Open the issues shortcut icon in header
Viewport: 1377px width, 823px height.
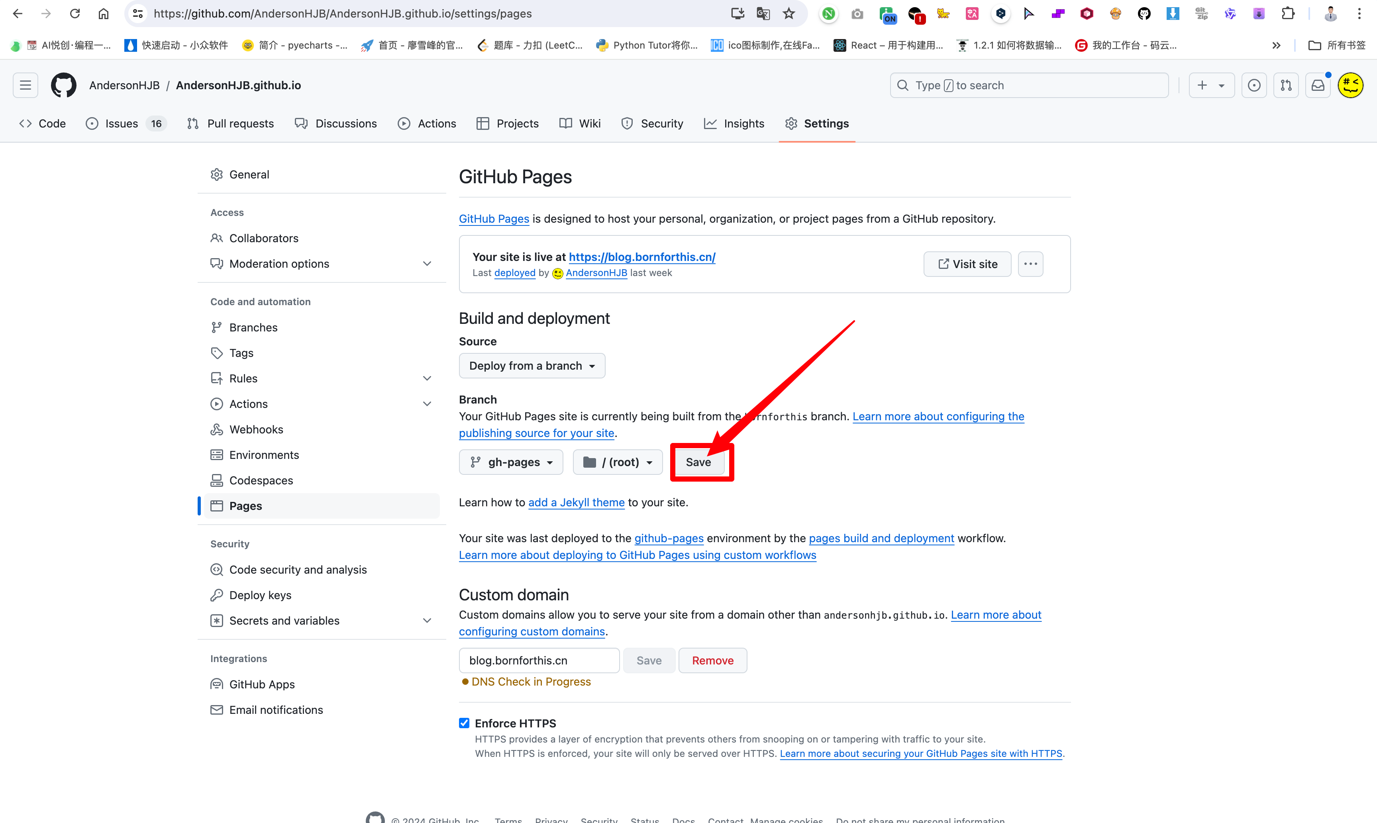point(1254,85)
